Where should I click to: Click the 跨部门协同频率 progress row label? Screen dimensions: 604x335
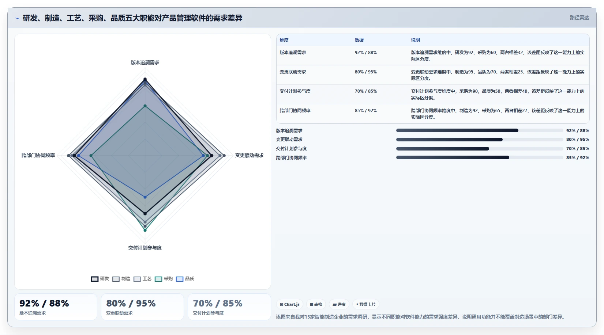(291, 158)
